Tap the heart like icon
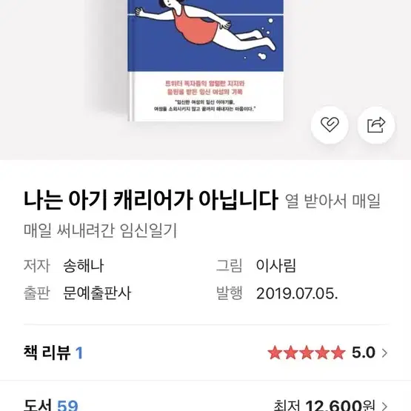 point(330,125)
